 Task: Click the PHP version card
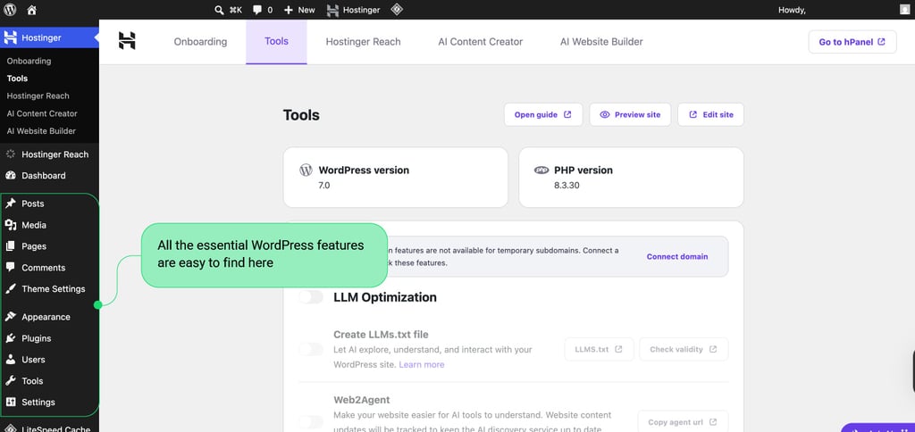coord(631,178)
